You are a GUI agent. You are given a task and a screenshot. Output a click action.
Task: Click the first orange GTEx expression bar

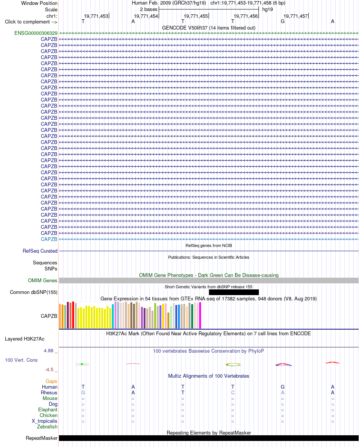pos(60,316)
